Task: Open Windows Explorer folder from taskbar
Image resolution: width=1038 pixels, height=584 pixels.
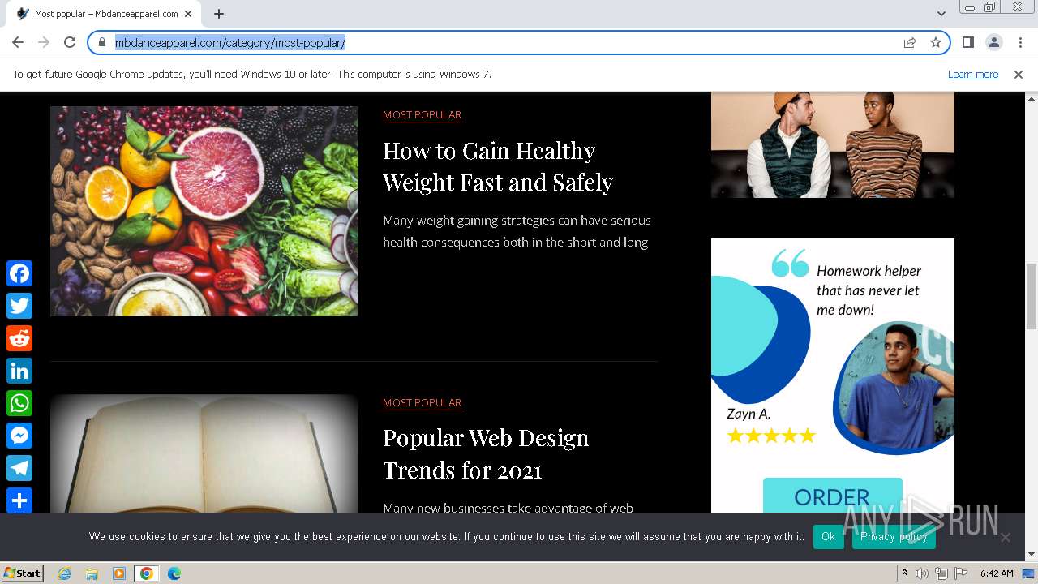Action: (92, 573)
